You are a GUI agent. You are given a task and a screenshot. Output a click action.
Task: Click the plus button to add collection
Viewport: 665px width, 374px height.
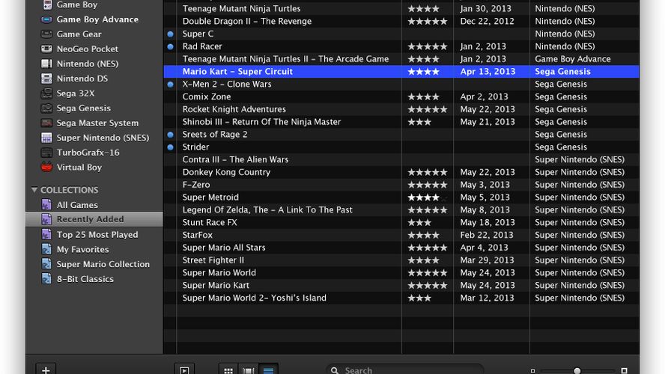pos(46,370)
